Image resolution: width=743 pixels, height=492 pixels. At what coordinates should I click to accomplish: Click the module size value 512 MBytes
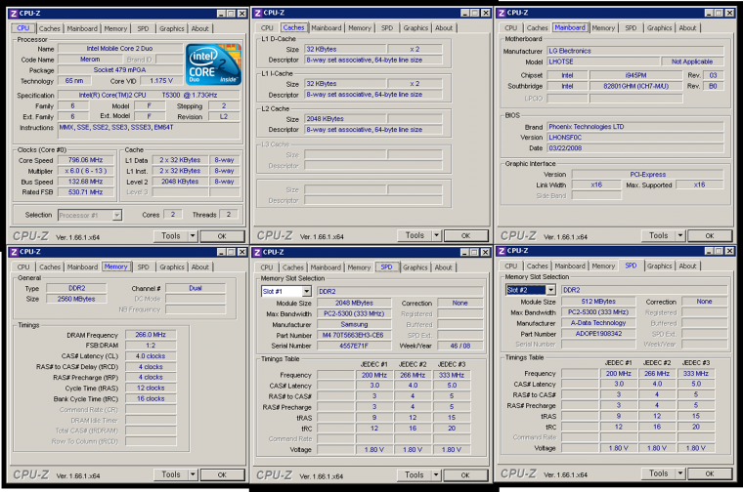(598, 302)
